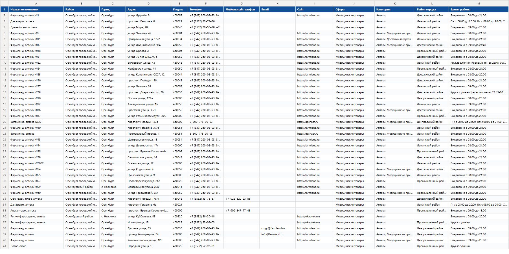The width and height of the screenshot is (509, 254).
Task: Click postal index cell 460040
Action: click(179, 27)
